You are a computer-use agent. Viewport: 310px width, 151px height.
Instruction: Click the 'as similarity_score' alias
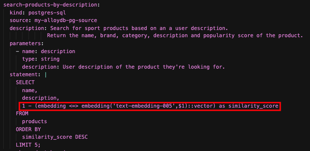[248, 106]
